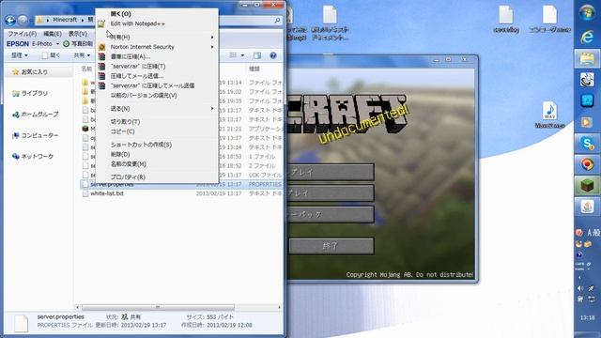Choose Compress and email... entry
The width and height of the screenshot is (601, 338).
(157, 76)
